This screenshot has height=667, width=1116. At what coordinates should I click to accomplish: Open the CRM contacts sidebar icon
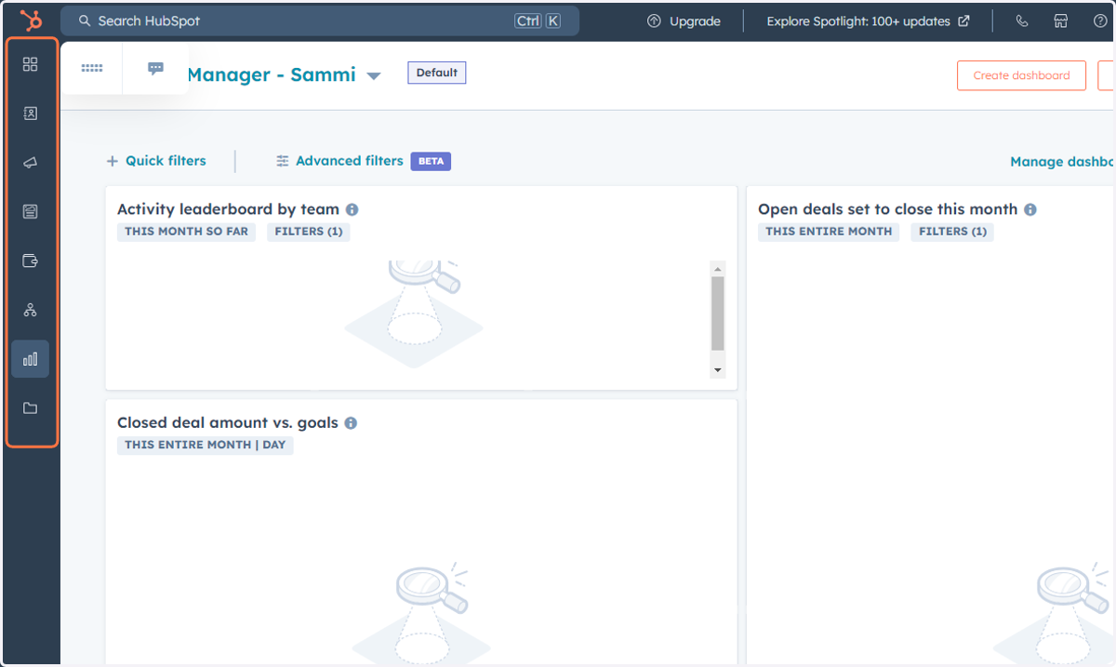(30, 113)
